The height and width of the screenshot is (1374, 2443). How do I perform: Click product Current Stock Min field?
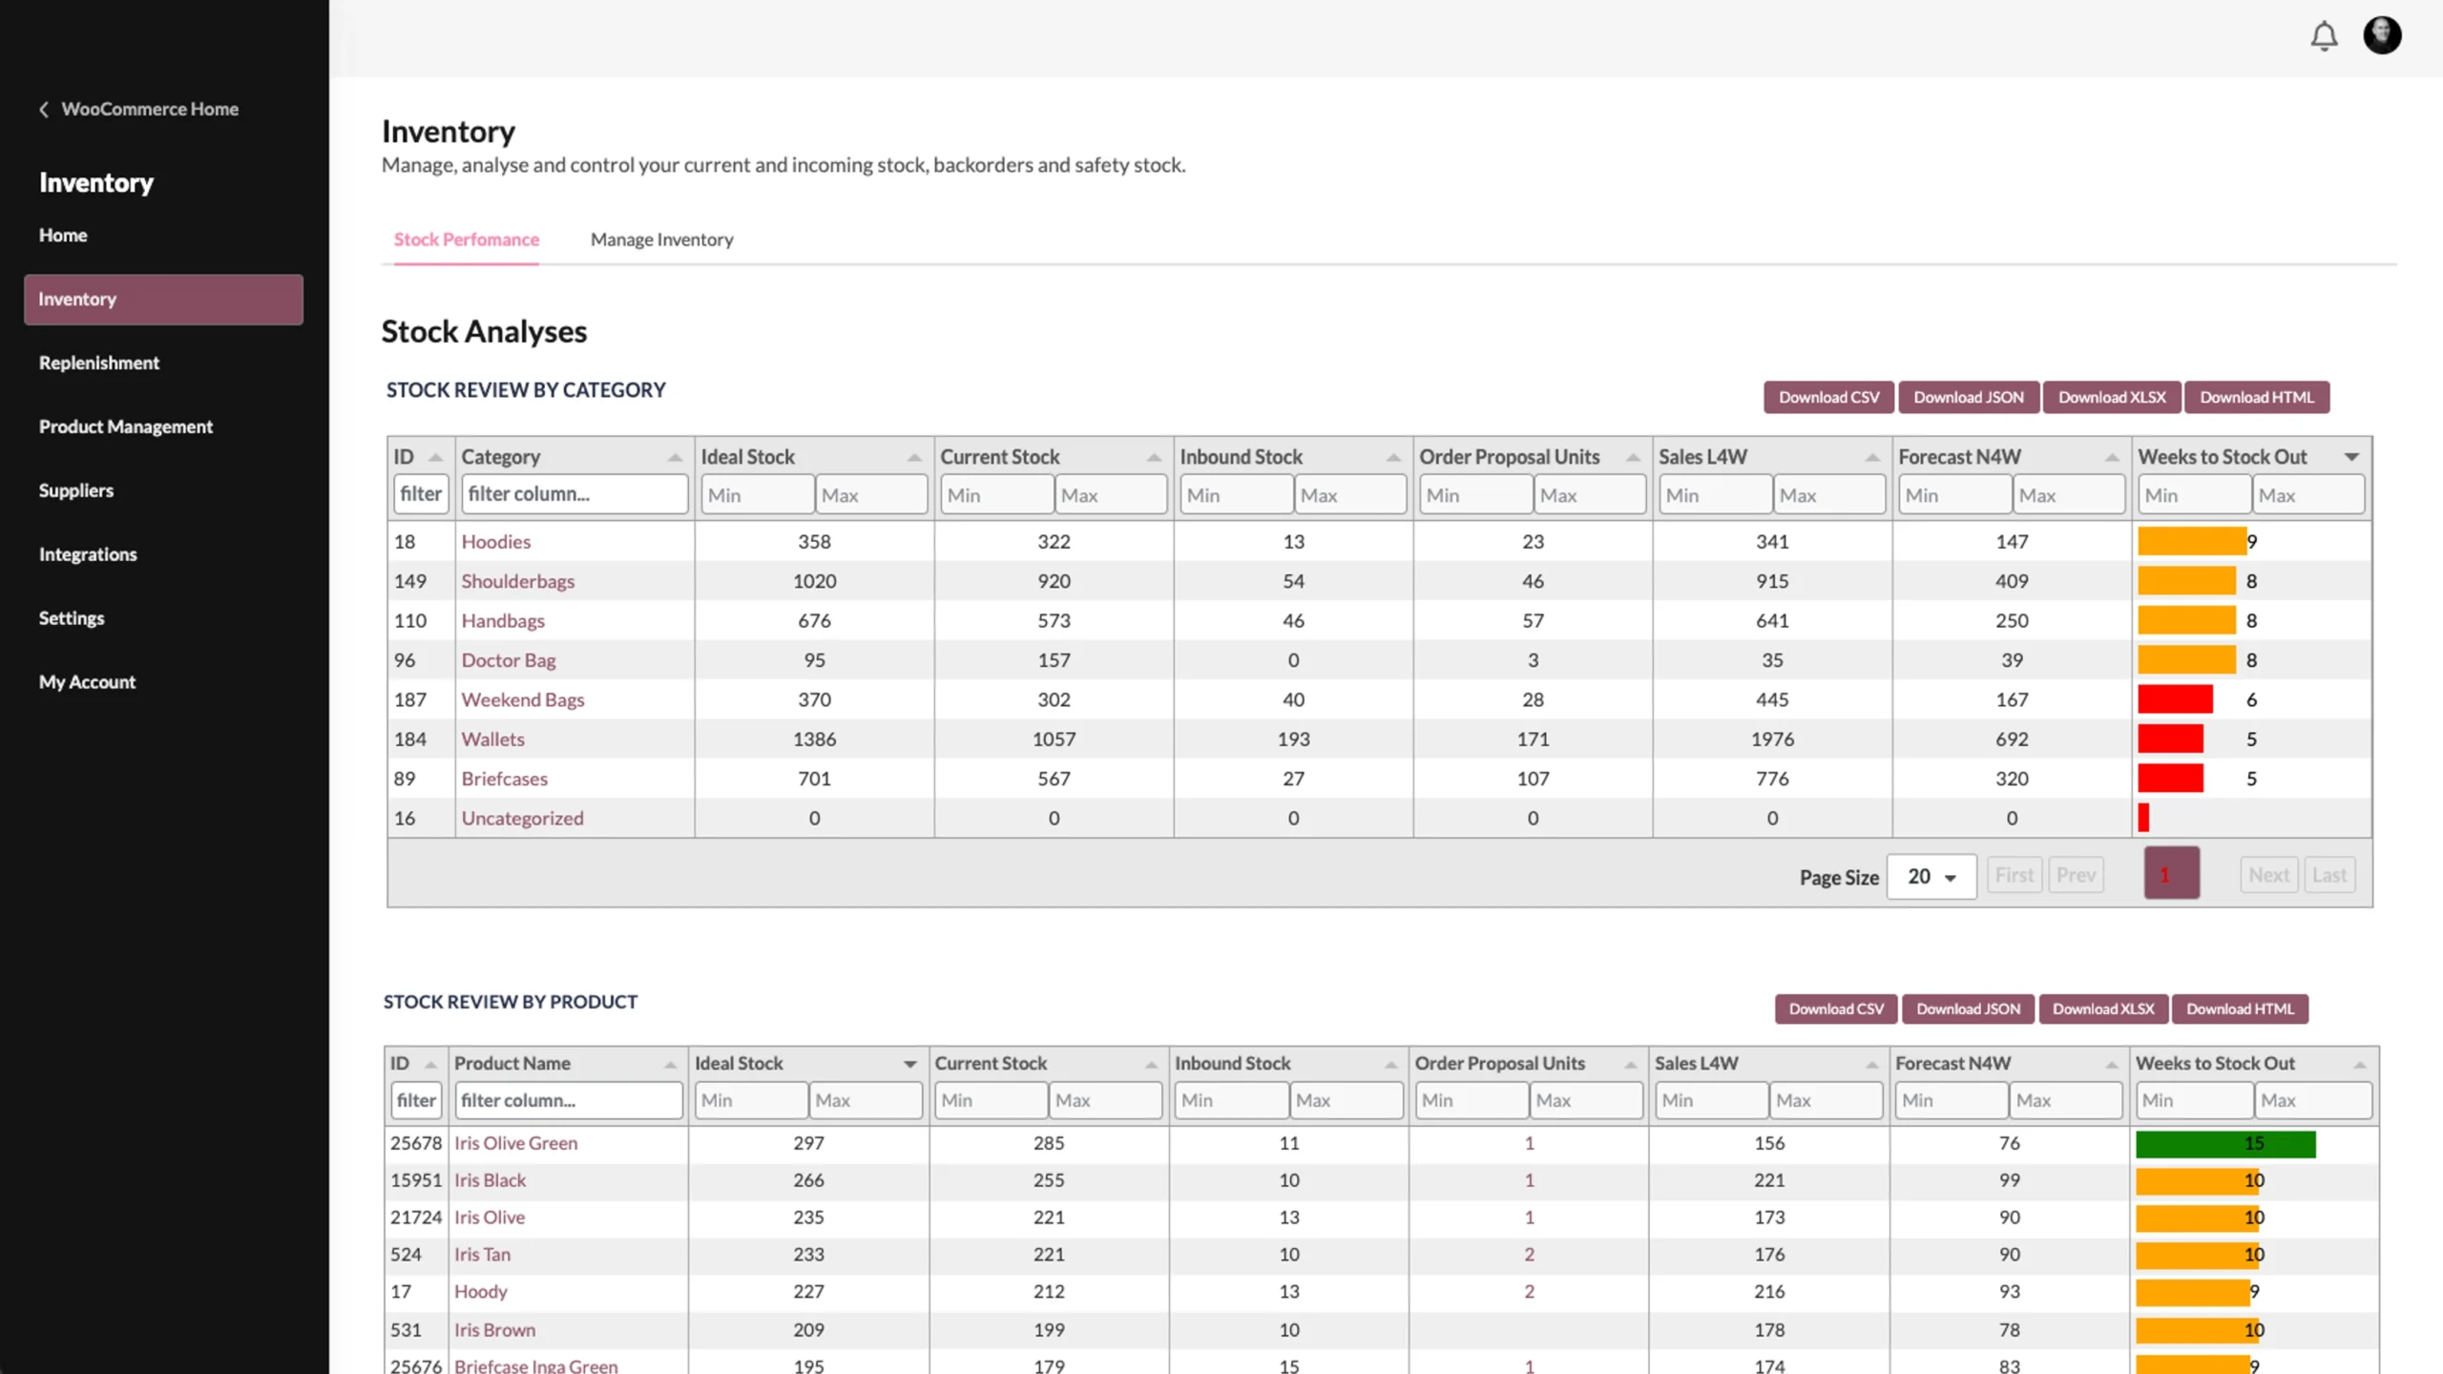[x=991, y=1100]
